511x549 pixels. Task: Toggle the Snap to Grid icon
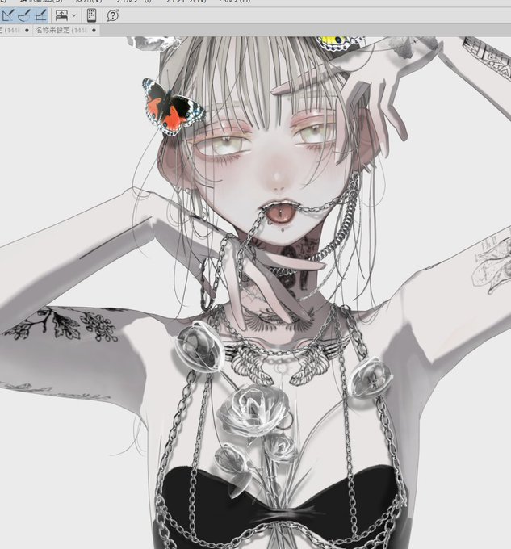tap(41, 16)
